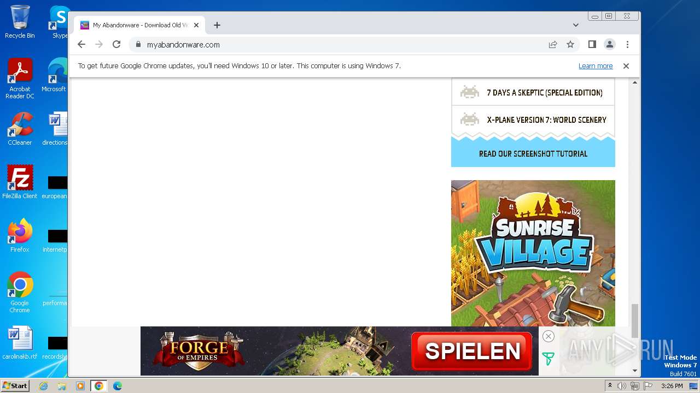This screenshot has height=393, width=700.
Task: Click the vertical scrollbar thumb
Action: (x=635, y=321)
